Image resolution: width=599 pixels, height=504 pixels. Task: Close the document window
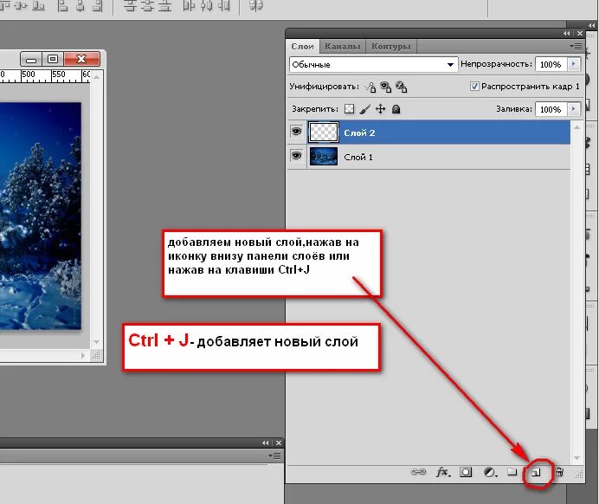click(x=81, y=59)
